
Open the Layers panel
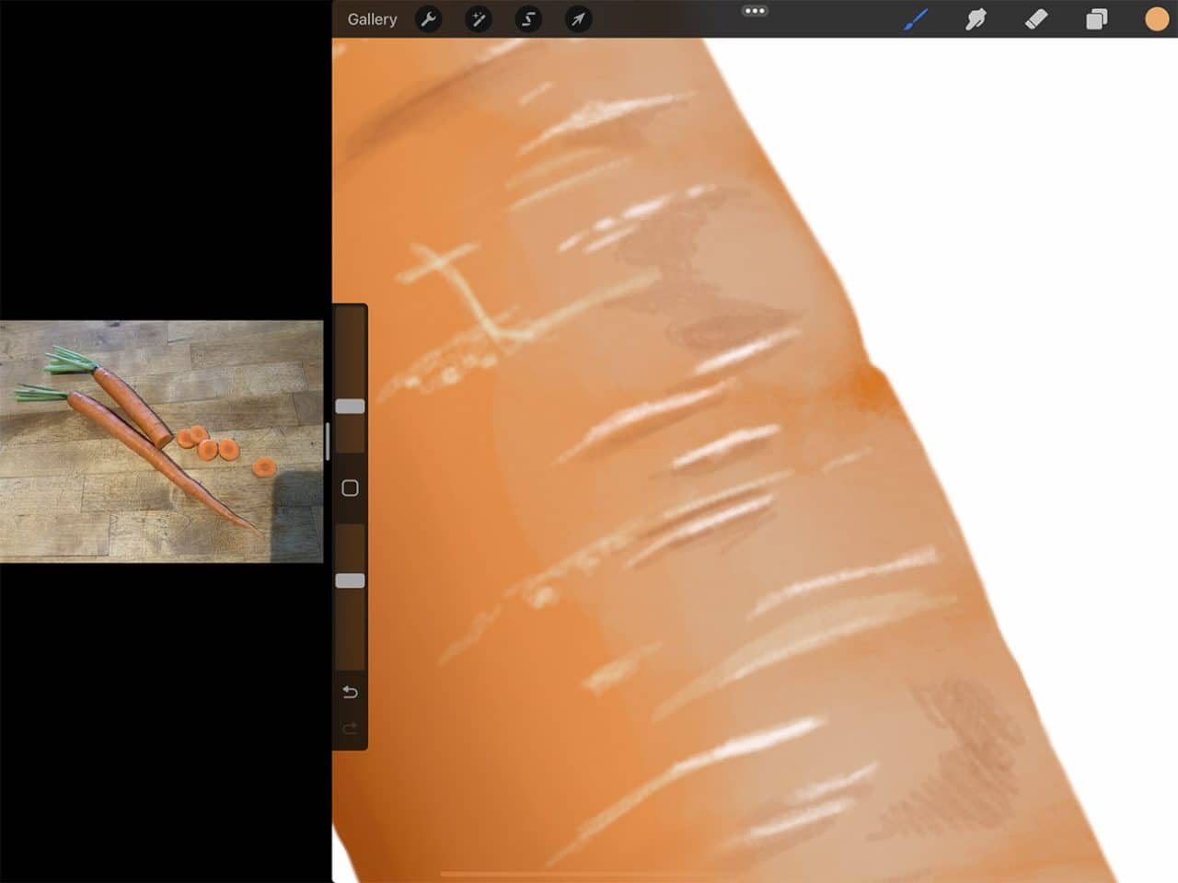click(x=1095, y=18)
